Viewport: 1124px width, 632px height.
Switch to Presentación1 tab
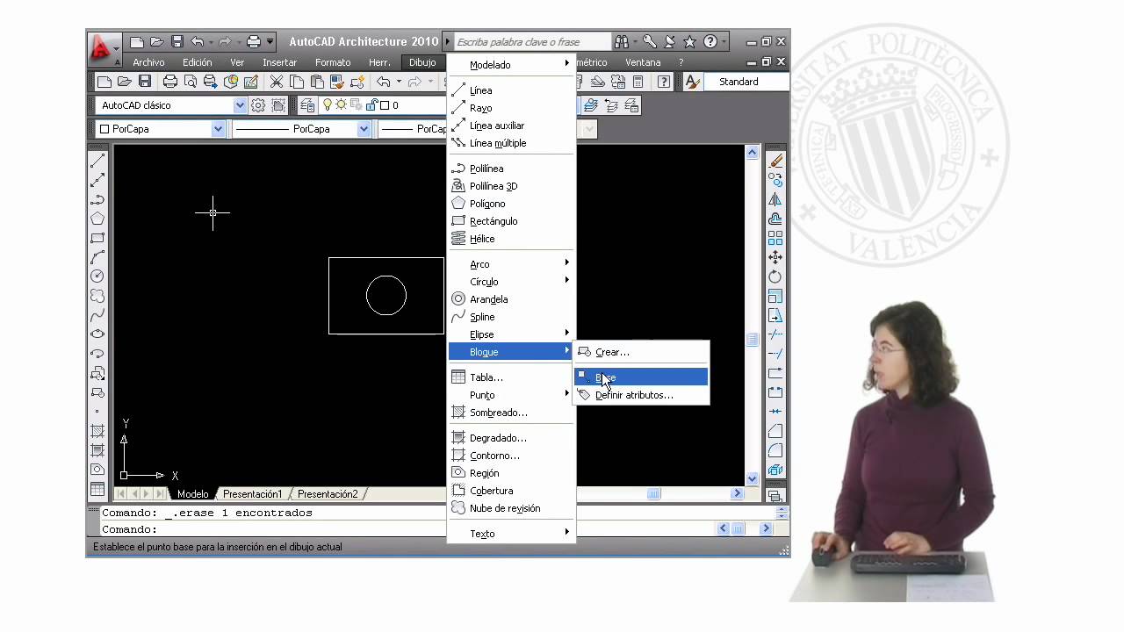(x=252, y=494)
